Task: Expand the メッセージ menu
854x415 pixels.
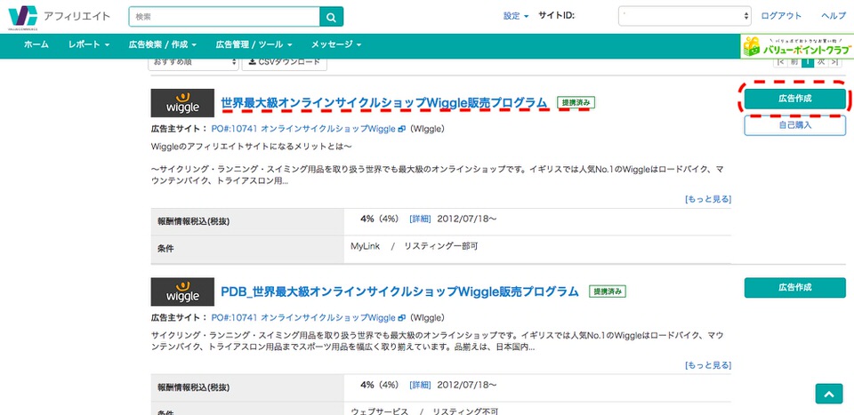Action: pyautogui.click(x=336, y=44)
